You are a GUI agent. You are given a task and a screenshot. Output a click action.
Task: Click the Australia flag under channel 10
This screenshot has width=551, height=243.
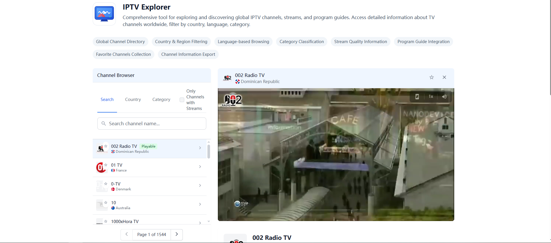(113, 208)
